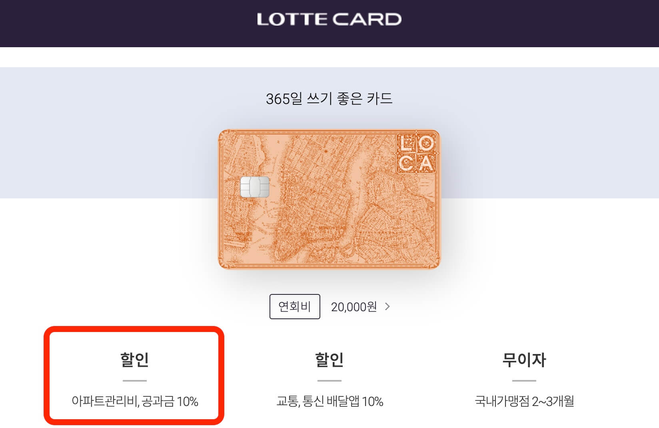Click the divider line under the first 할인 heading
This screenshot has height=428, width=659.
tap(135, 380)
